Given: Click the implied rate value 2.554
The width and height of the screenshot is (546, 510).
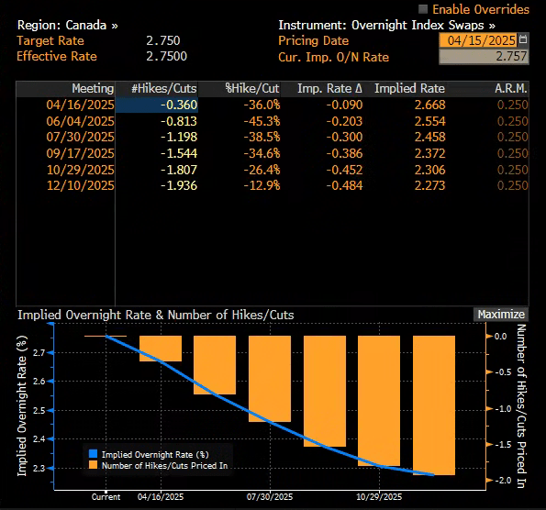Looking at the screenshot, I should 429,121.
